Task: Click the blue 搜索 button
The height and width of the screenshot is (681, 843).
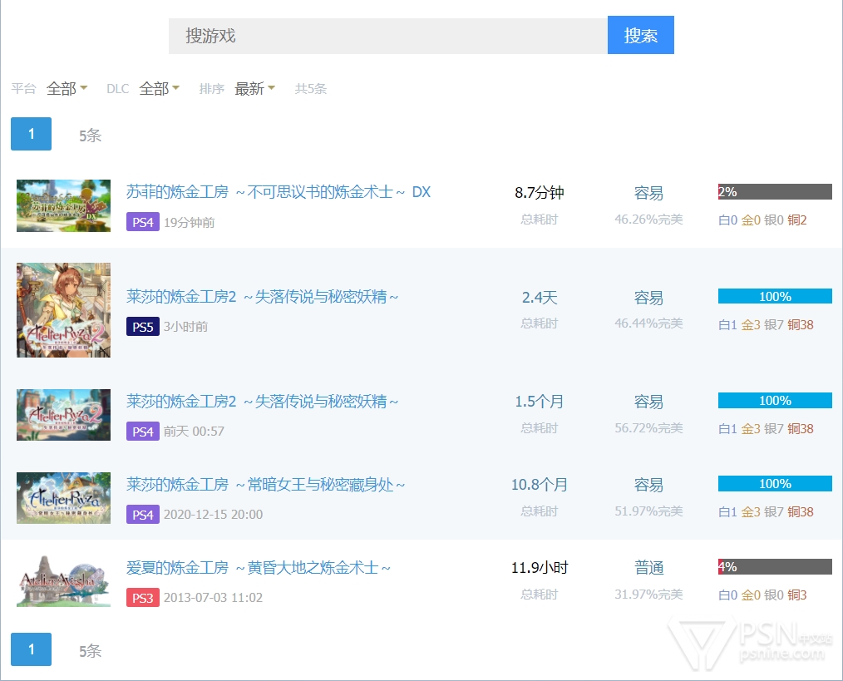Action: (640, 35)
